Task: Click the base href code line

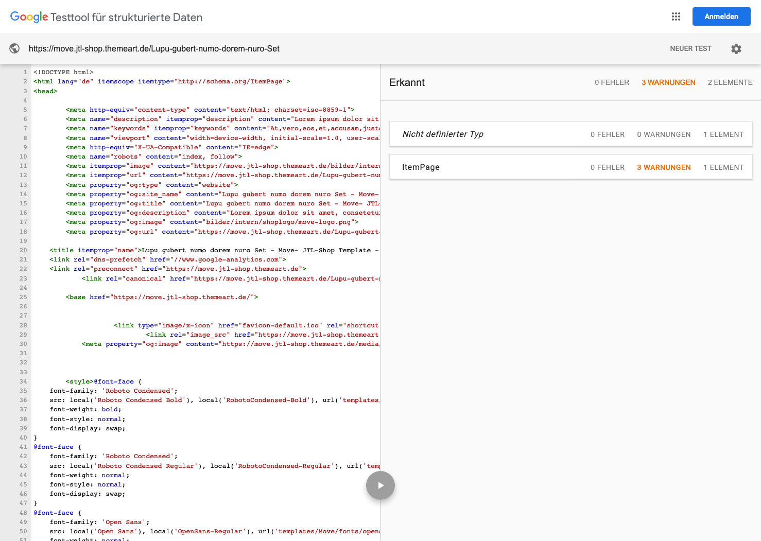Action: click(x=162, y=297)
